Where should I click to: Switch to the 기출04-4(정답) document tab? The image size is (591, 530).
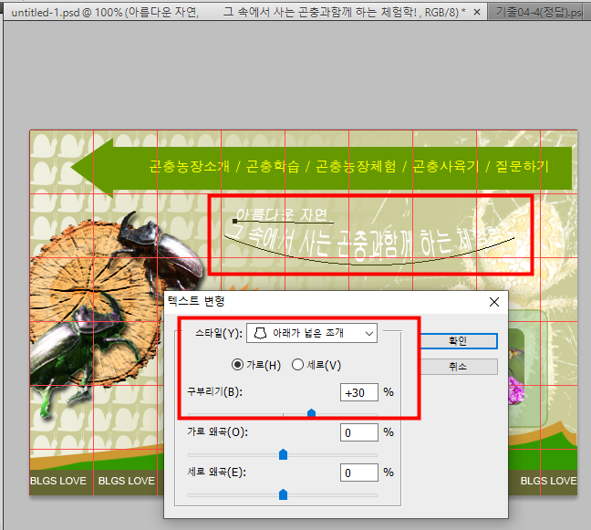click(x=538, y=13)
